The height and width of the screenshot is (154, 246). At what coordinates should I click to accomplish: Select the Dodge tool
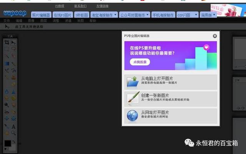point(7,105)
